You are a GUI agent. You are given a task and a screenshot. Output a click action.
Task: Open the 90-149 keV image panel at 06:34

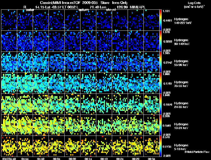[x=151, y=41]
